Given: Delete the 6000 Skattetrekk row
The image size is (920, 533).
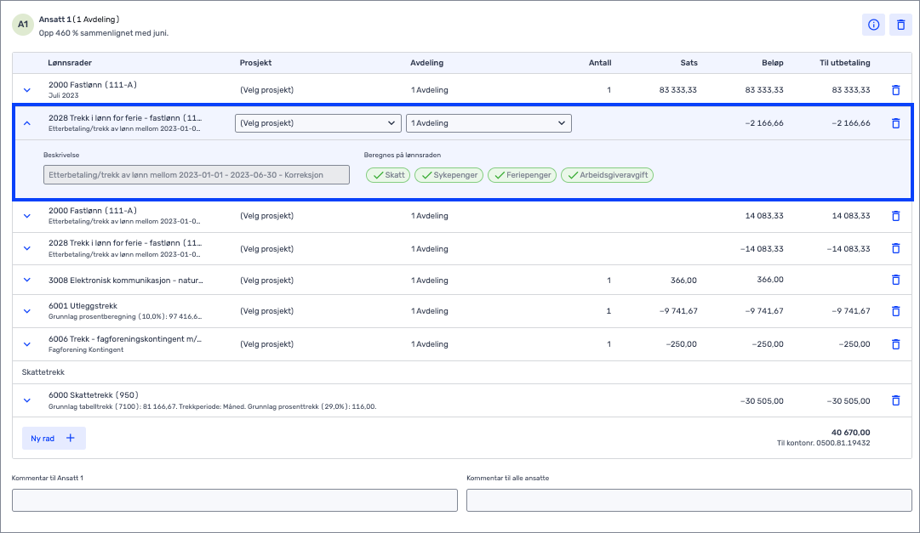Looking at the screenshot, I should point(895,400).
